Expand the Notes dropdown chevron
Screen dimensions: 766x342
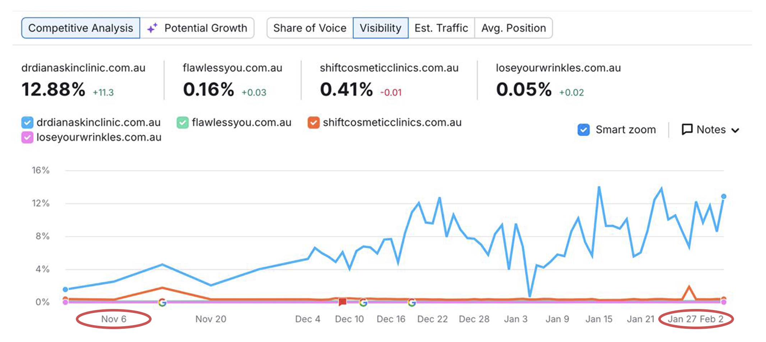(735, 130)
